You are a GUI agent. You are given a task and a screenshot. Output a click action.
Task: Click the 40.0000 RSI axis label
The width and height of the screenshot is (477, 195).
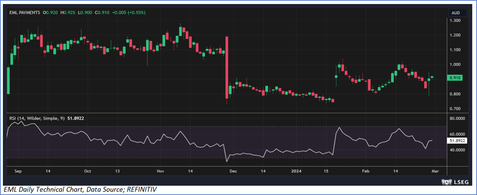pyautogui.click(x=457, y=150)
